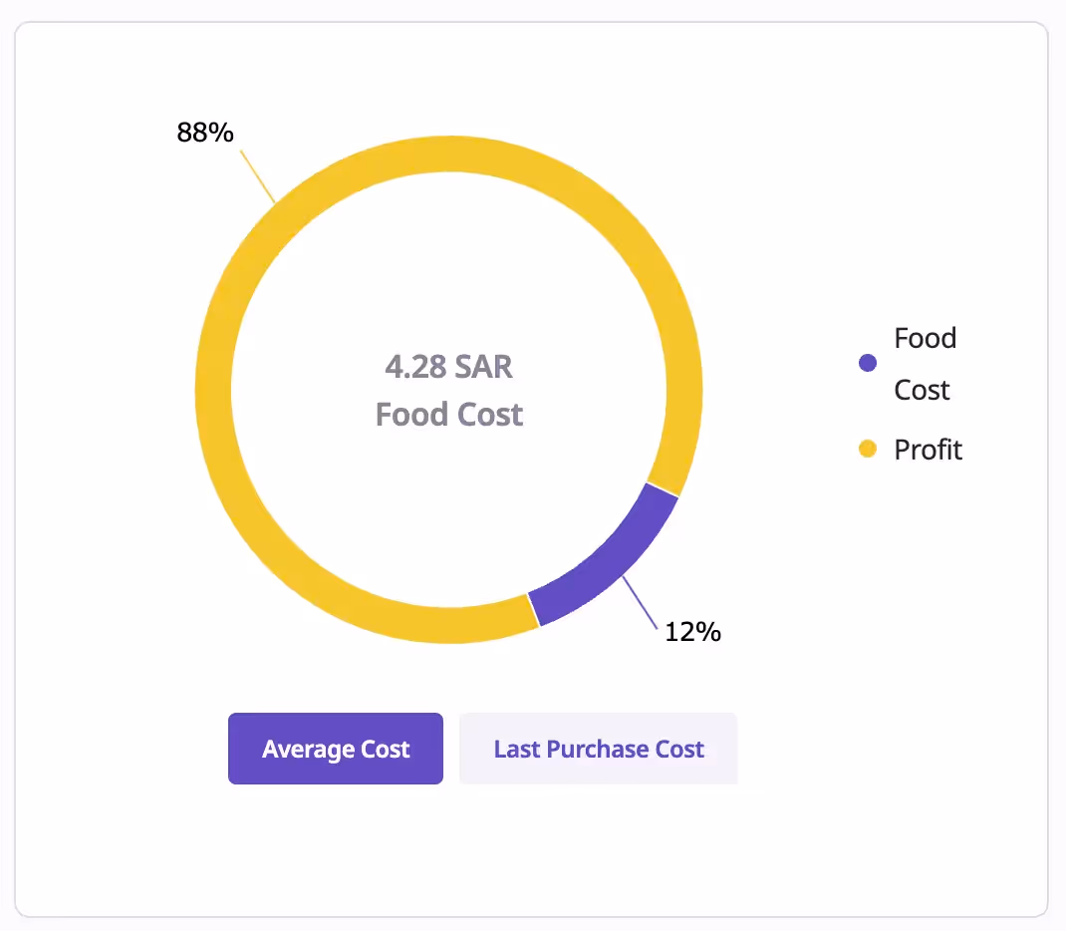Viewport: 1066px width, 931px height.
Task: Click the 4.28 SAR center value
Action: pyautogui.click(x=449, y=368)
